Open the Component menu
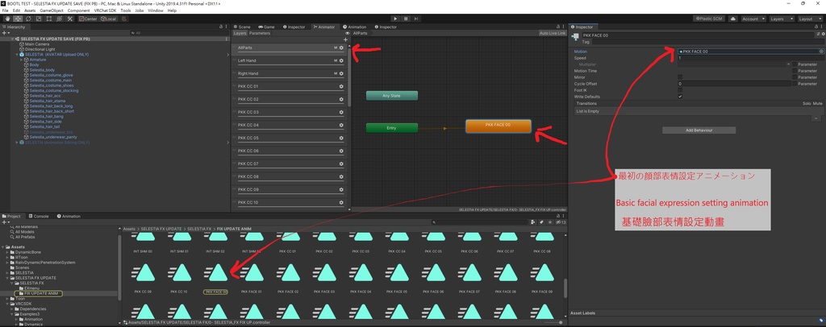This screenshot has width=826, height=327. coord(78,10)
